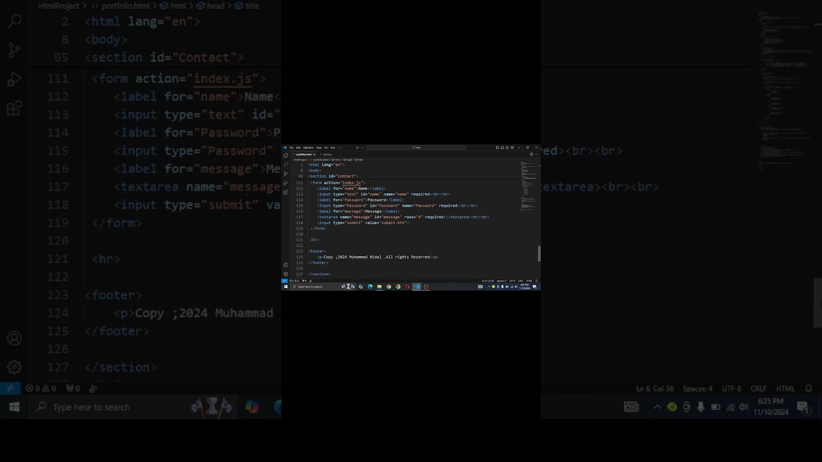
Task: Open Manage gear in centered window's activity bar
Action: click(x=286, y=274)
